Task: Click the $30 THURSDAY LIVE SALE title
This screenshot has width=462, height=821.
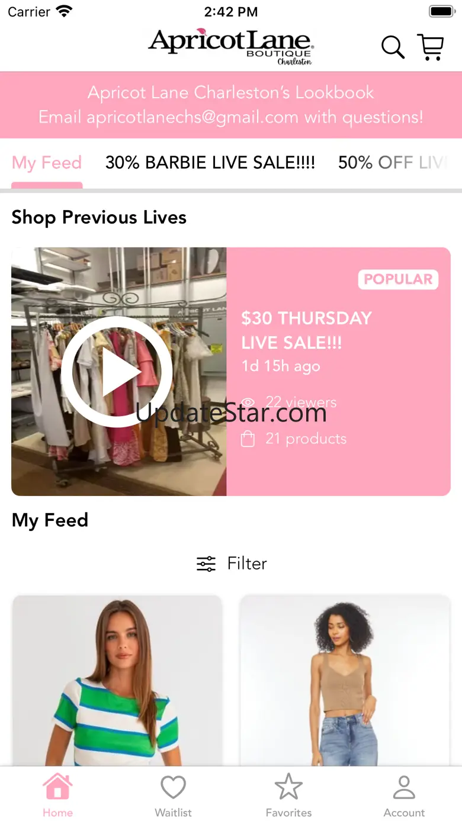Action: tap(306, 330)
